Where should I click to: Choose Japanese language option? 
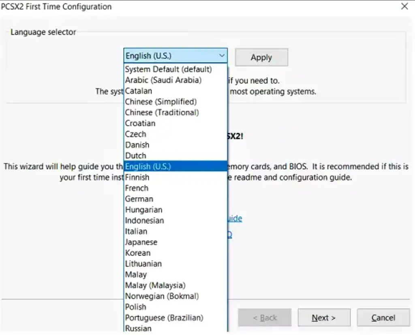tap(141, 242)
